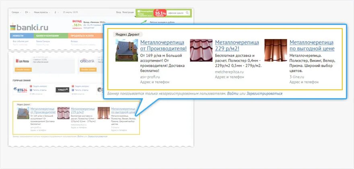
Task: Click the house roof thumbnail in the enlarged callout
Action: [127, 50]
